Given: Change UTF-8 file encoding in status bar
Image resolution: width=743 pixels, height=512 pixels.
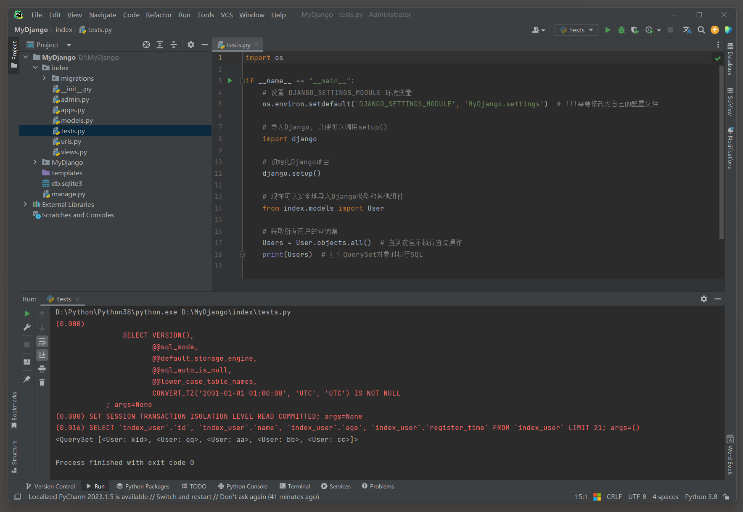Looking at the screenshot, I should 637,496.
